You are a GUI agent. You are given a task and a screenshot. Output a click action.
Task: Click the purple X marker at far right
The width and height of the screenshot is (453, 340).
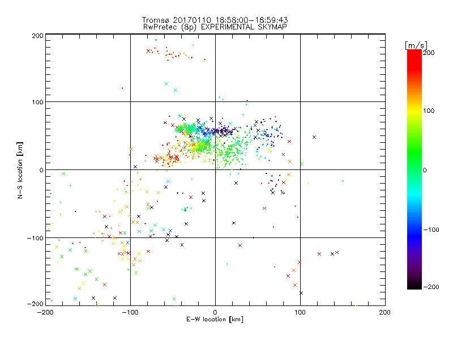(x=314, y=137)
